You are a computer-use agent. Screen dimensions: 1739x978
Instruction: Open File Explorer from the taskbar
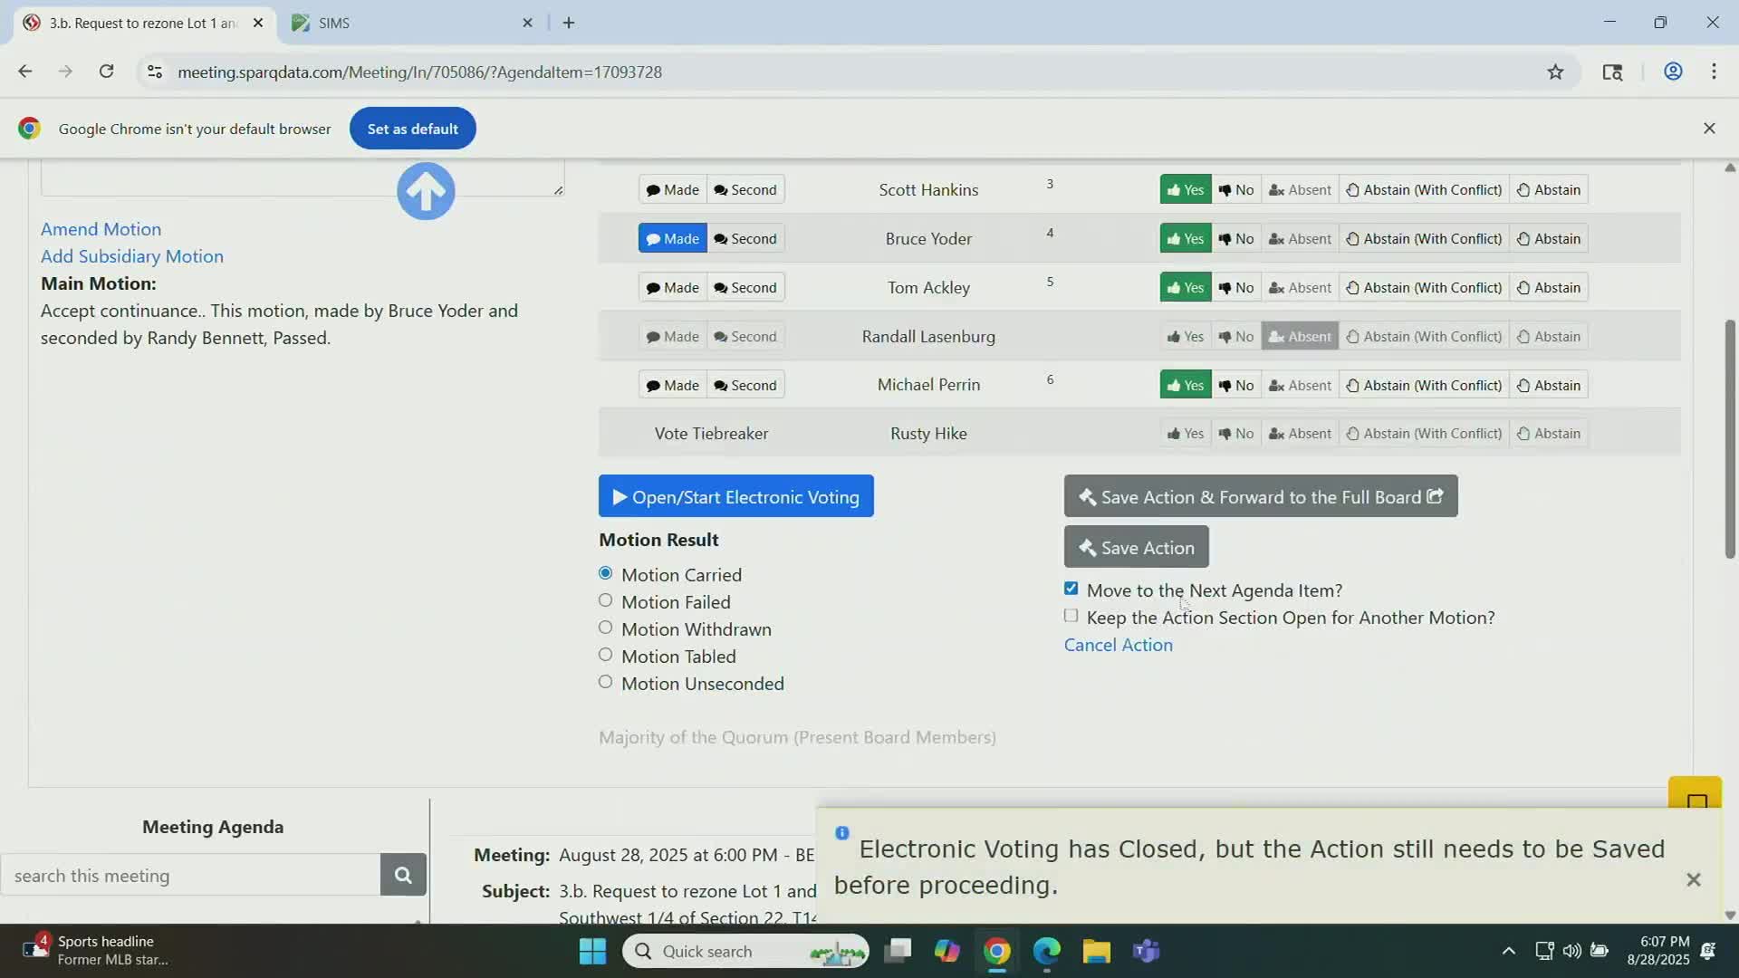point(1096,951)
